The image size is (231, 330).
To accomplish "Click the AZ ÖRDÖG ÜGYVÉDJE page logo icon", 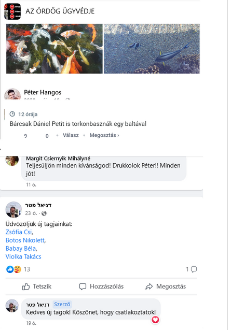I will [x=12, y=11].
